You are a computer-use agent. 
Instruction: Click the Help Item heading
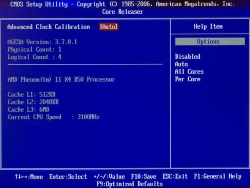pos(208,27)
